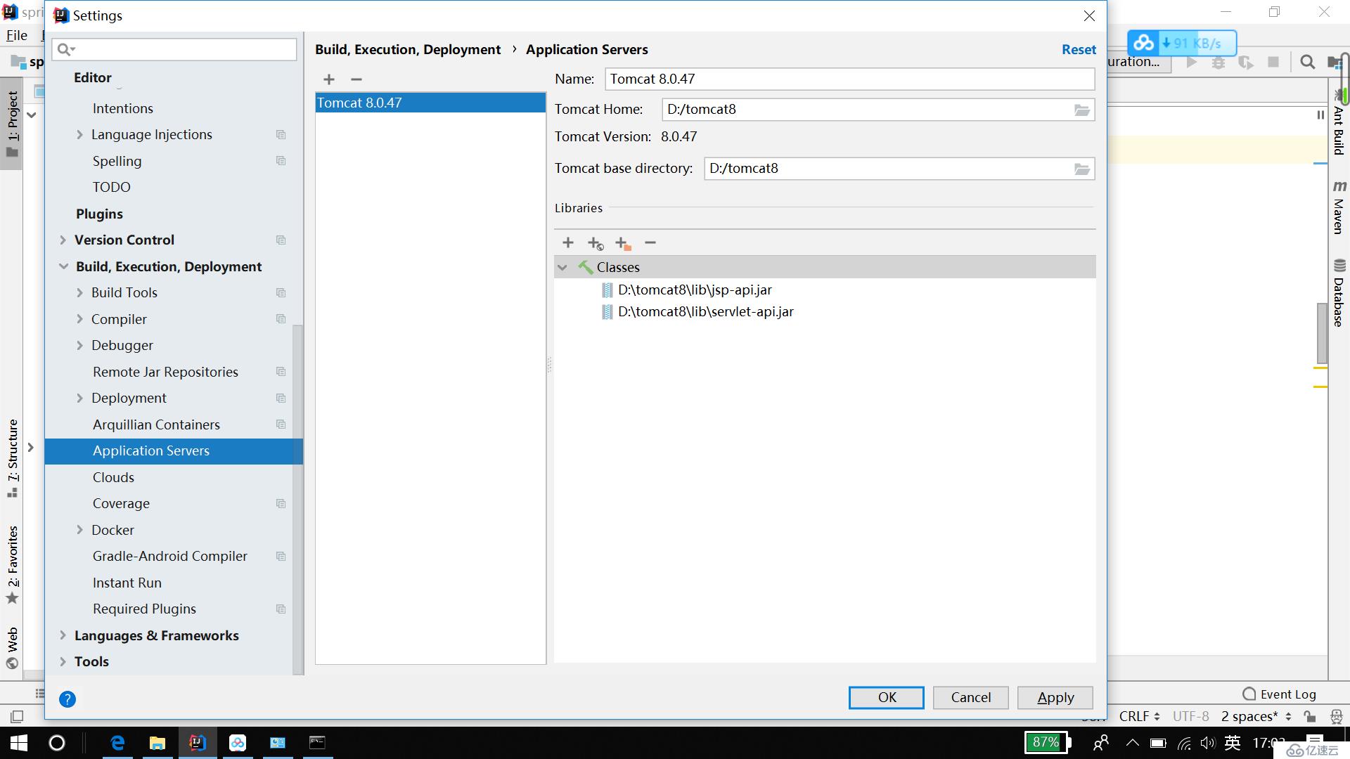Expand the Version Control node
Viewport: 1350px width, 759px height.
click(63, 240)
